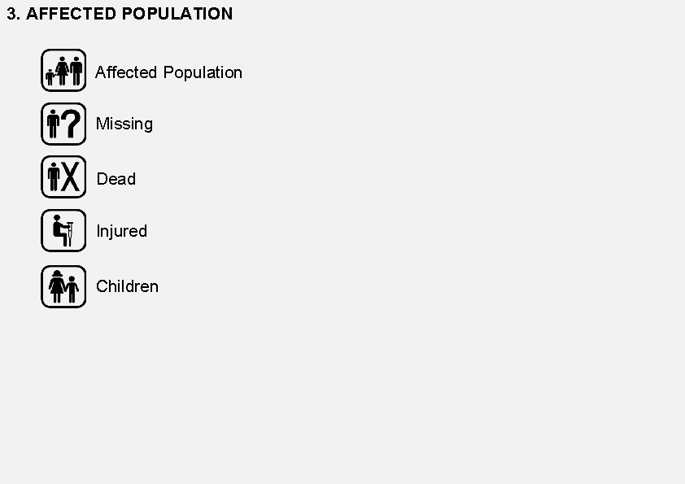Click the girl figure in Children icon
Screen dimensions: 685x484
pos(57,286)
